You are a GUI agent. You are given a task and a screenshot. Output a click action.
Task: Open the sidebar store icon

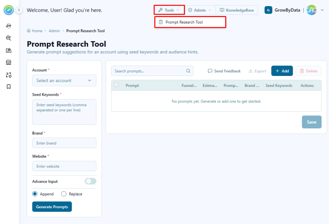(9, 62)
